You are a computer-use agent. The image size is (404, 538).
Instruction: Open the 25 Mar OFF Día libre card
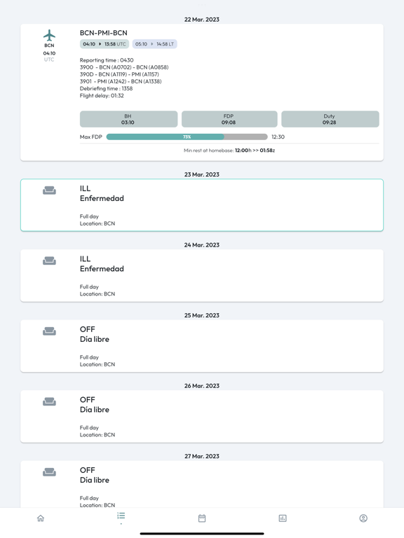(202, 346)
